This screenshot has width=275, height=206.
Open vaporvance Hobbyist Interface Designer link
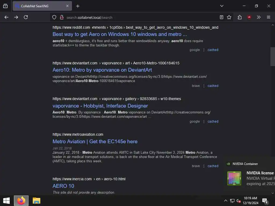pos(100,106)
